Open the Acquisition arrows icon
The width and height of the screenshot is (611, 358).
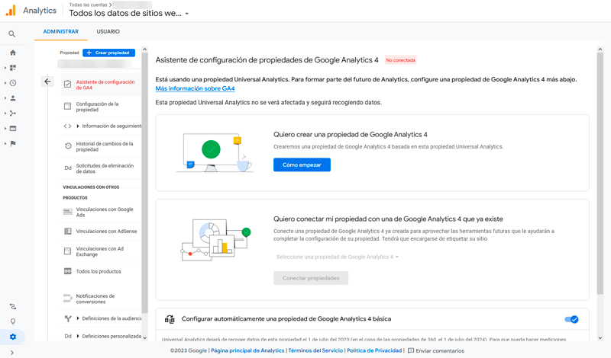tap(13, 113)
